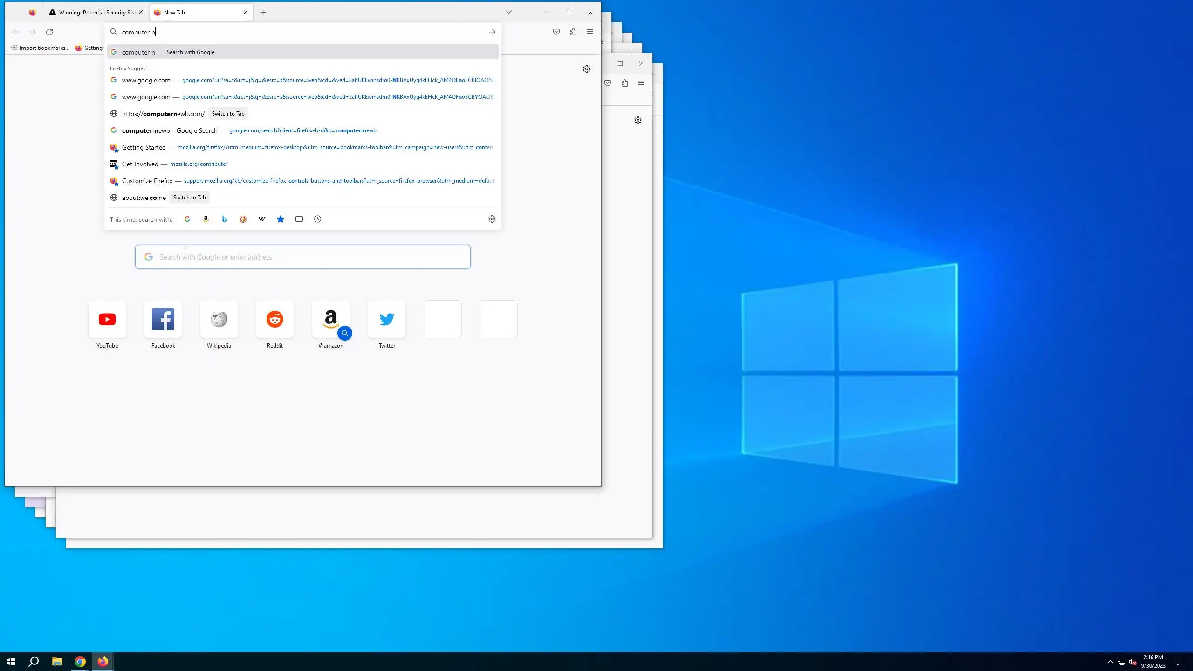Image resolution: width=1193 pixels, height=671 pixels.
Task: Select 'computer n — Search with Google' suggestion
Action: click(x=303, y=52)
